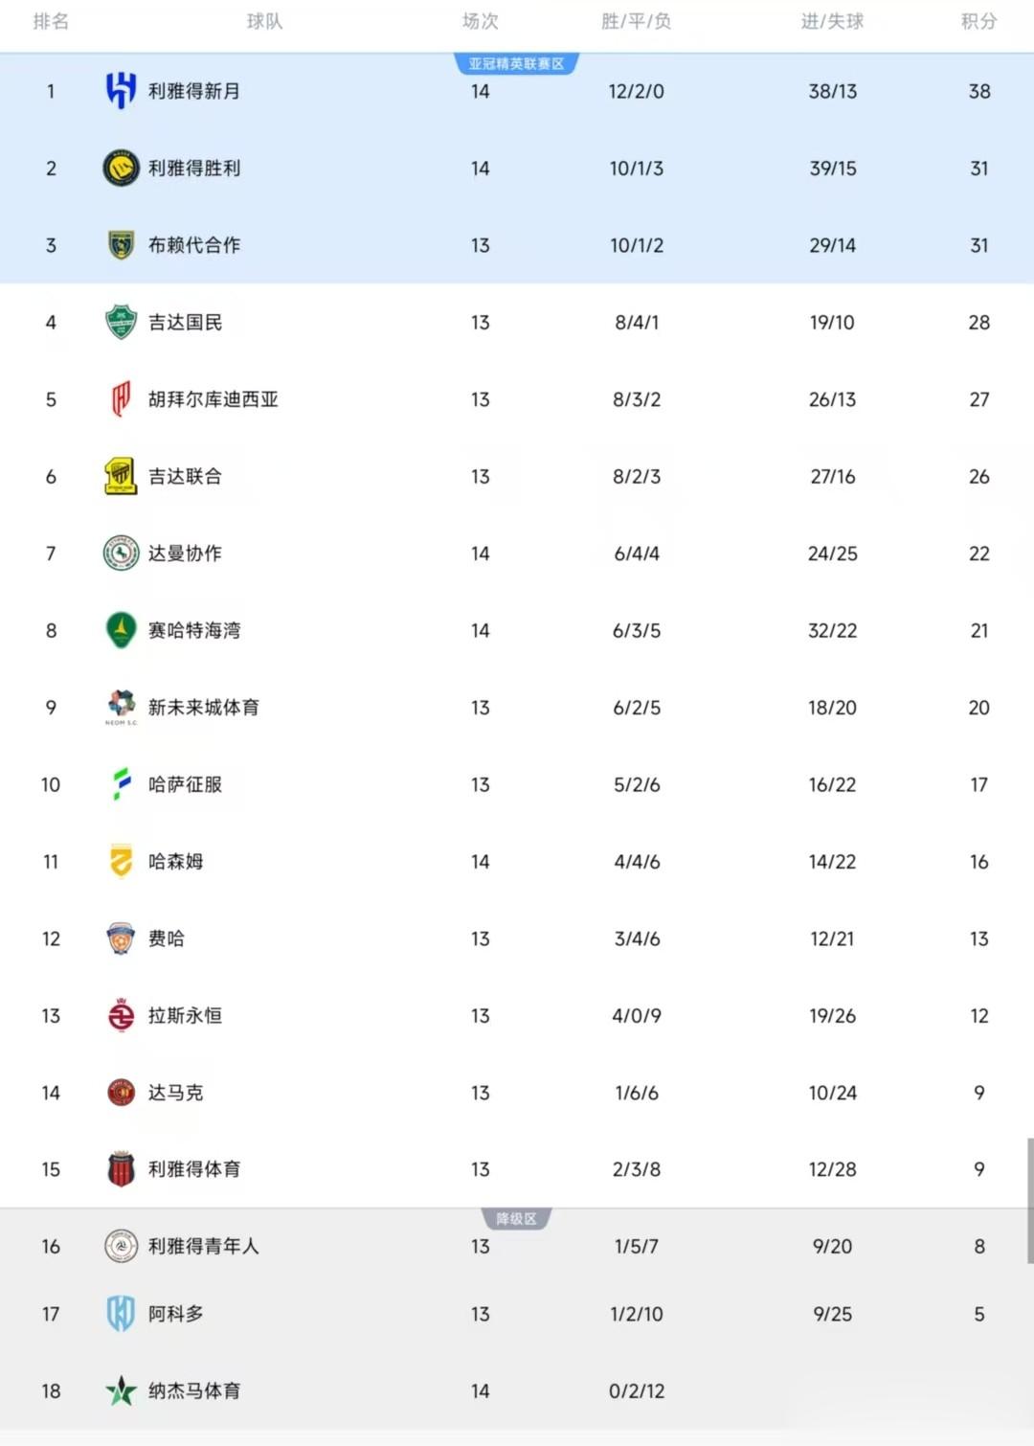Screen dimensions: 1034x1446
Task: Click the 积分 column header
Action: (978, 21)
